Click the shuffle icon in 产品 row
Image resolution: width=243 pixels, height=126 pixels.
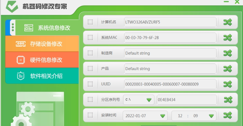click(x=228, y=69)
